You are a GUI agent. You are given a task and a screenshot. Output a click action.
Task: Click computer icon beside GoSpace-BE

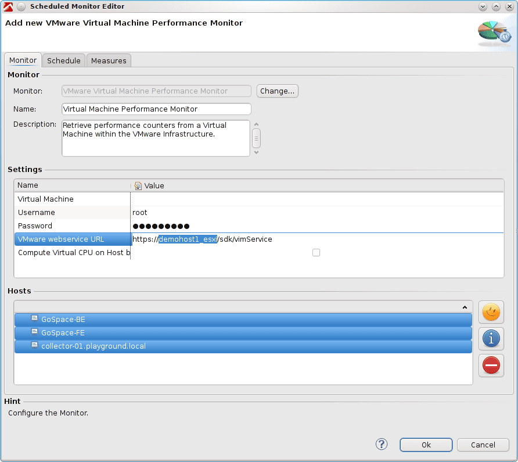[34, 318]
